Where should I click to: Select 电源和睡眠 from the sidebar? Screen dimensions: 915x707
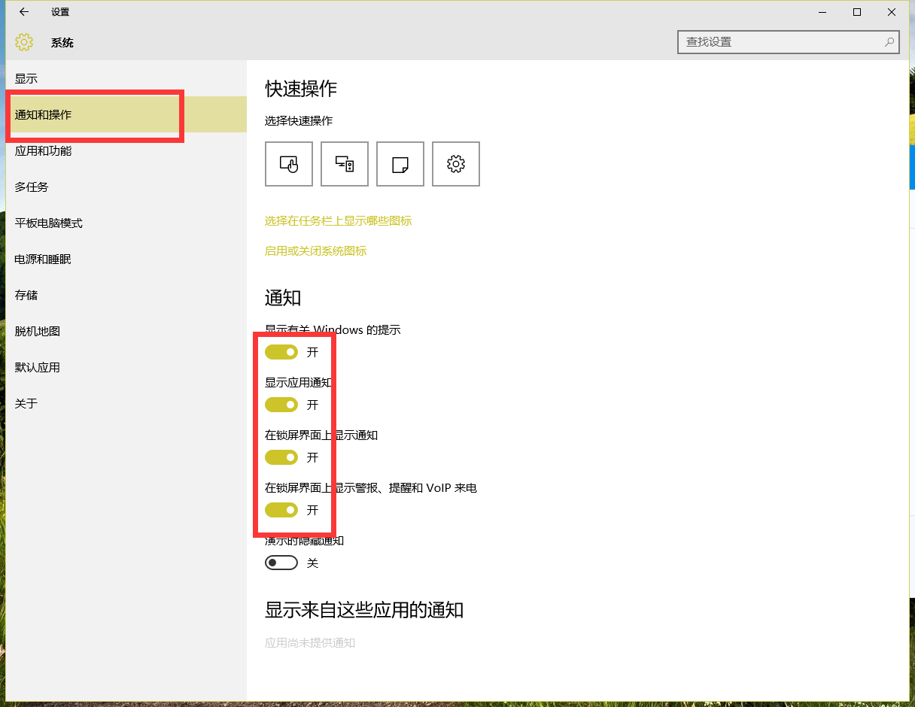coord(43,259)
